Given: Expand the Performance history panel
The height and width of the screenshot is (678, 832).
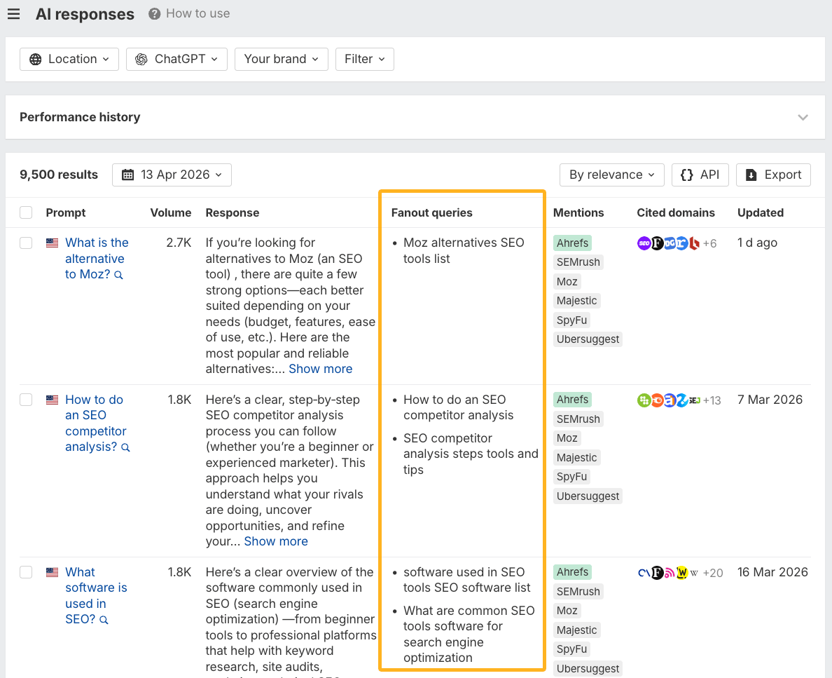Looking at the screenshot, I should [803, 117].
